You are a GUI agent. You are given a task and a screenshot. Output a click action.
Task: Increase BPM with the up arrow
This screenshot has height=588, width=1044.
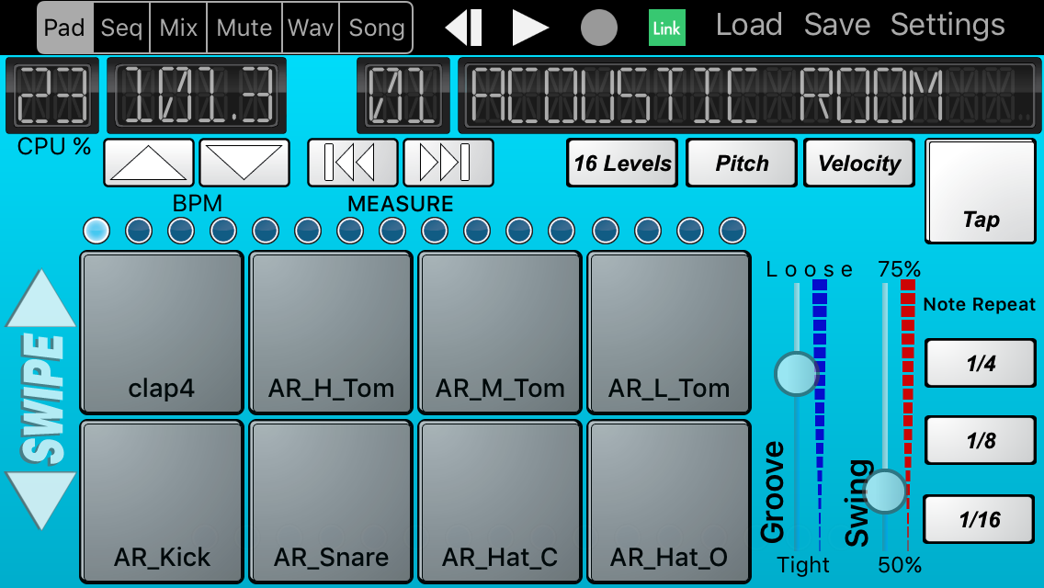pos(149,163)
